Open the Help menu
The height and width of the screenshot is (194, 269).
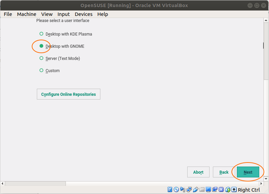(x=103, y=14)
